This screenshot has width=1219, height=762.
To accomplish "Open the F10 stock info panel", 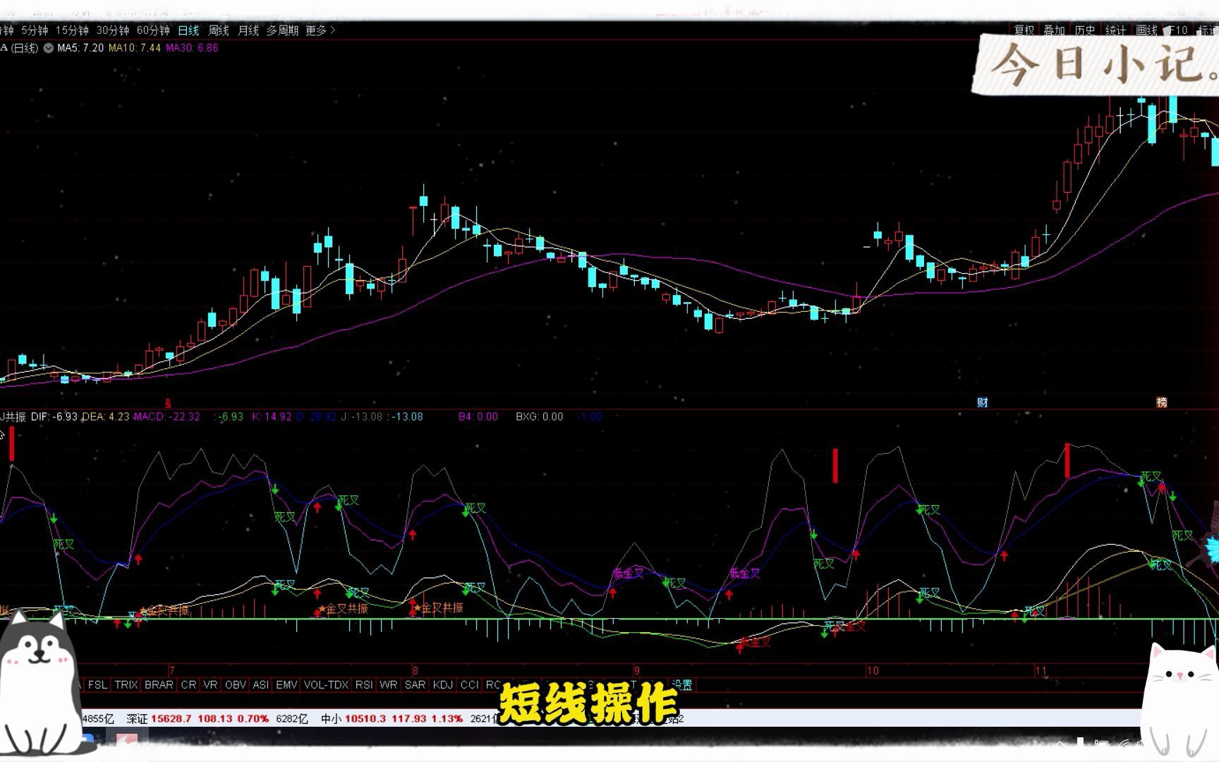I will tap(1177, 31).
